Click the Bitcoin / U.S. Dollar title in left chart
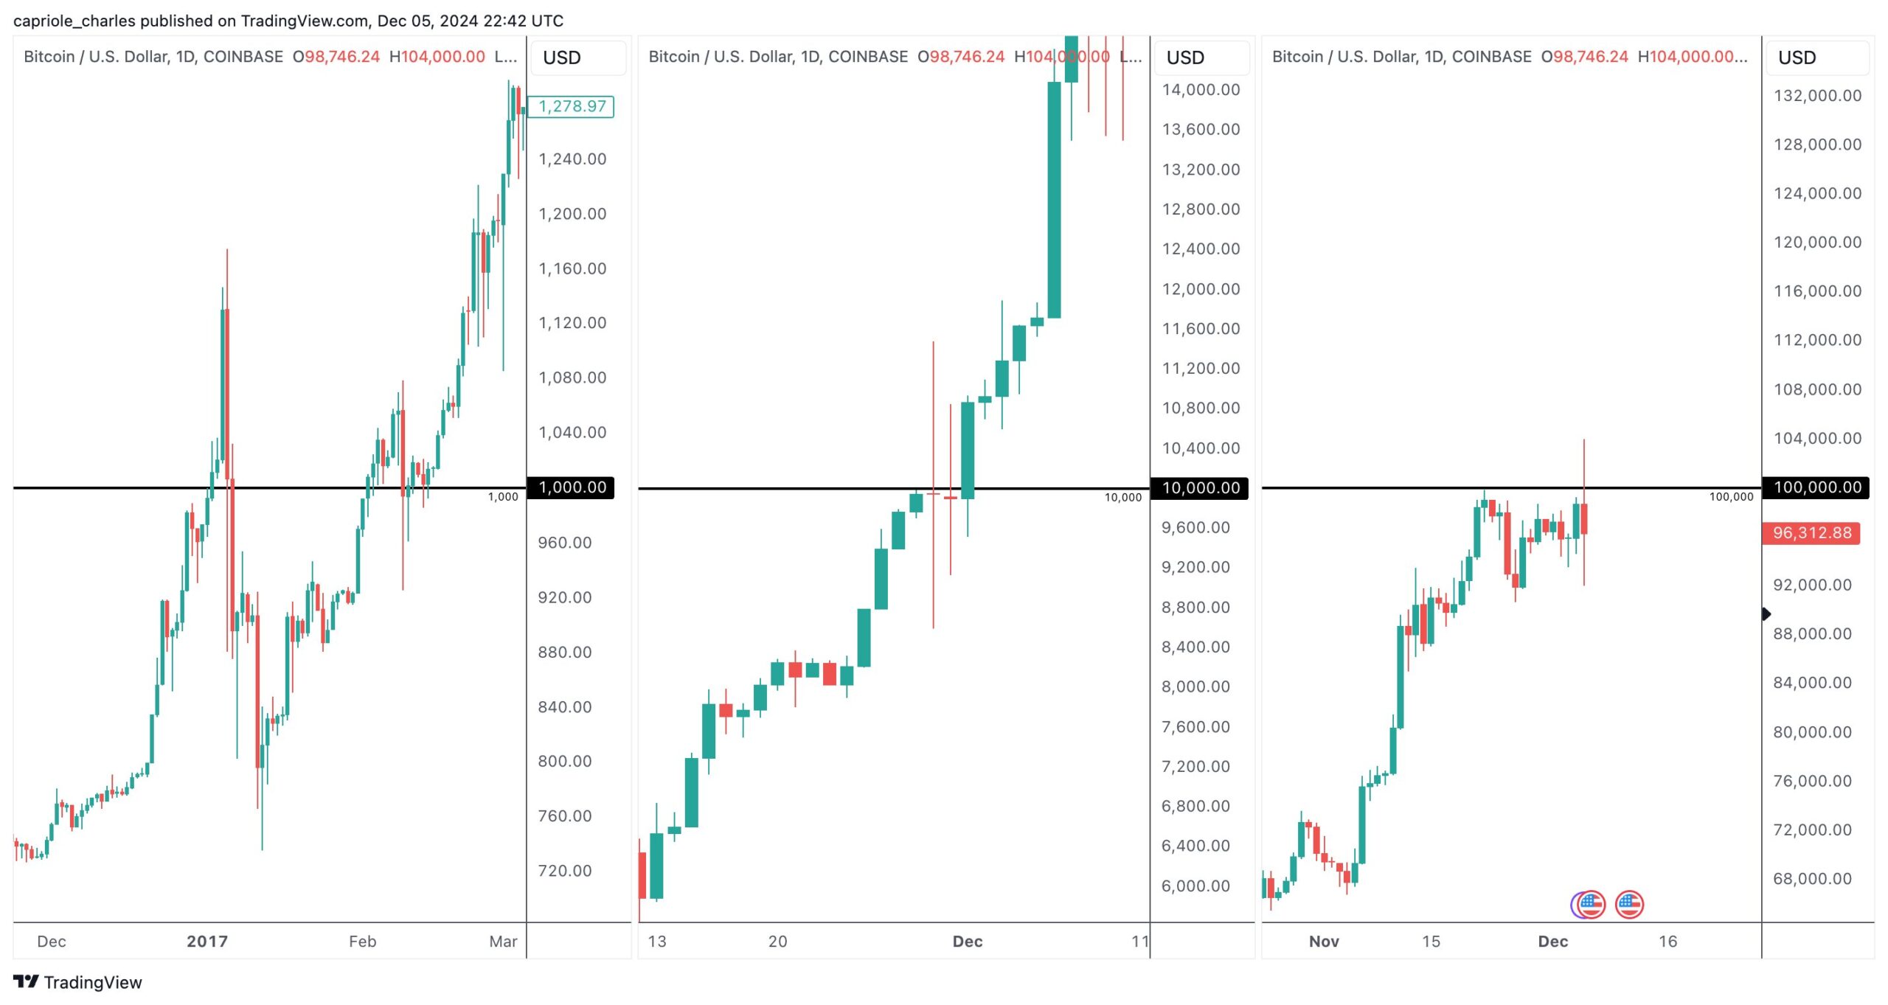 (153, 57)
